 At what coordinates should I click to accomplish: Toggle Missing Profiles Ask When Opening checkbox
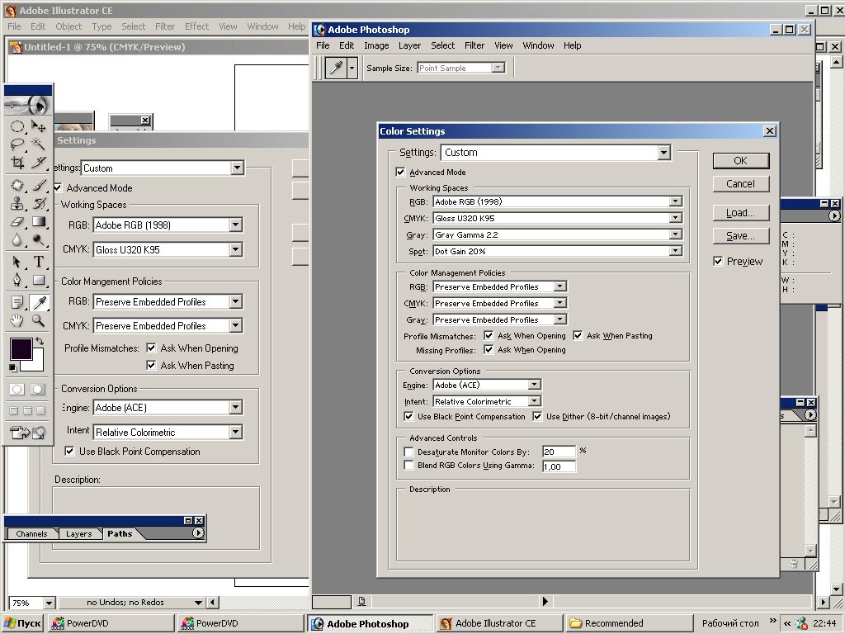point(489,349)
